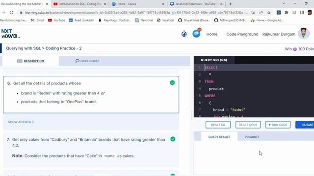The width and height of the screenshot is (314, 176).
Task: Open the YouTube bookmark
Action: 57,20
